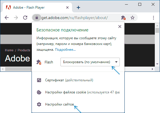Reload the page with the refresh icon
The height and width of the screenshot is (113, 160).
point(25,18)
